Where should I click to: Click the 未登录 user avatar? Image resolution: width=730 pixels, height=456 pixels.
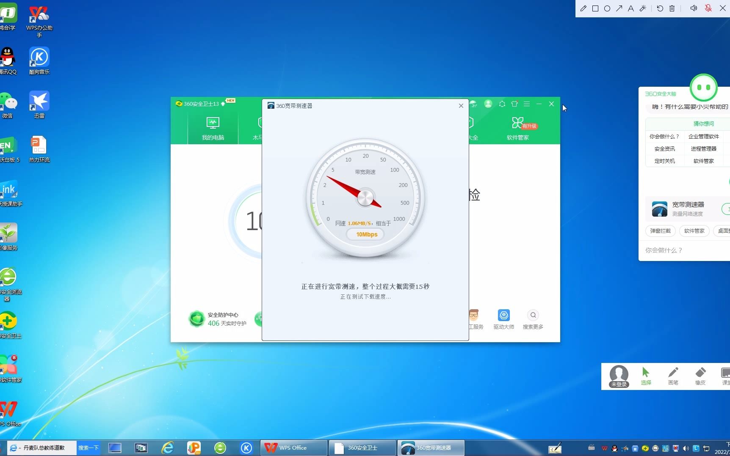[619, 376]
